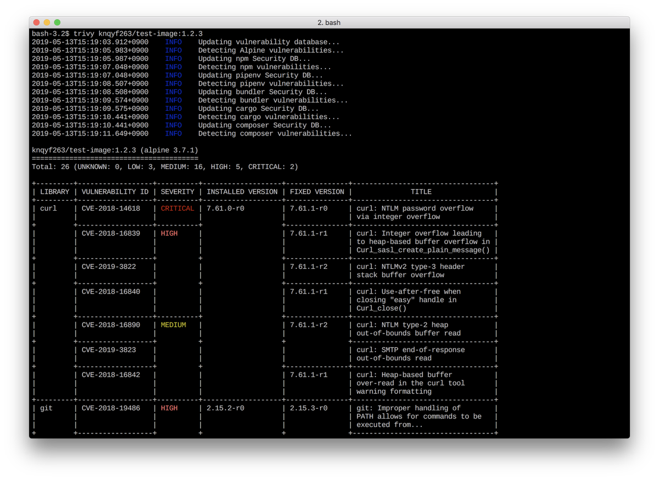Click title "curl: NTLM password overflow"
Image resolution: width=659 pixels, height=480 pixels.
(x=415, y=208)
